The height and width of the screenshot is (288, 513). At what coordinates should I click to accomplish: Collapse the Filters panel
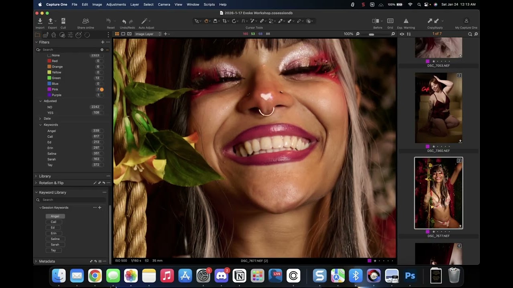tap(36, 42)
